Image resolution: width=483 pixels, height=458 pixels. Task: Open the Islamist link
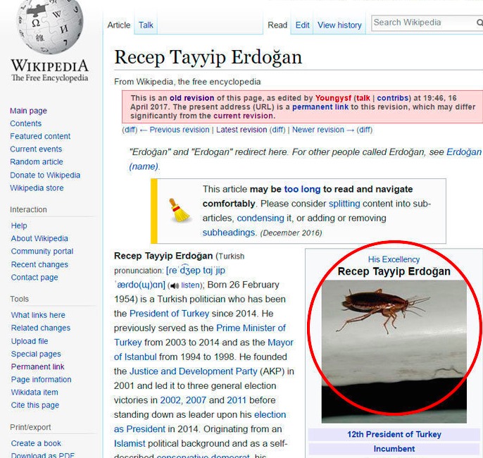pos(130,443)
